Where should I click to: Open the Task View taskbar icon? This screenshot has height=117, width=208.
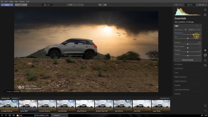pyautogui.click(x=14, y=115)
